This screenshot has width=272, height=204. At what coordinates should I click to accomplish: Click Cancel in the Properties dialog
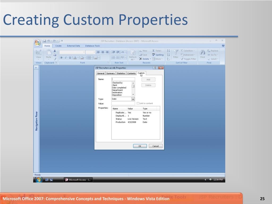[x=156, y=146]
